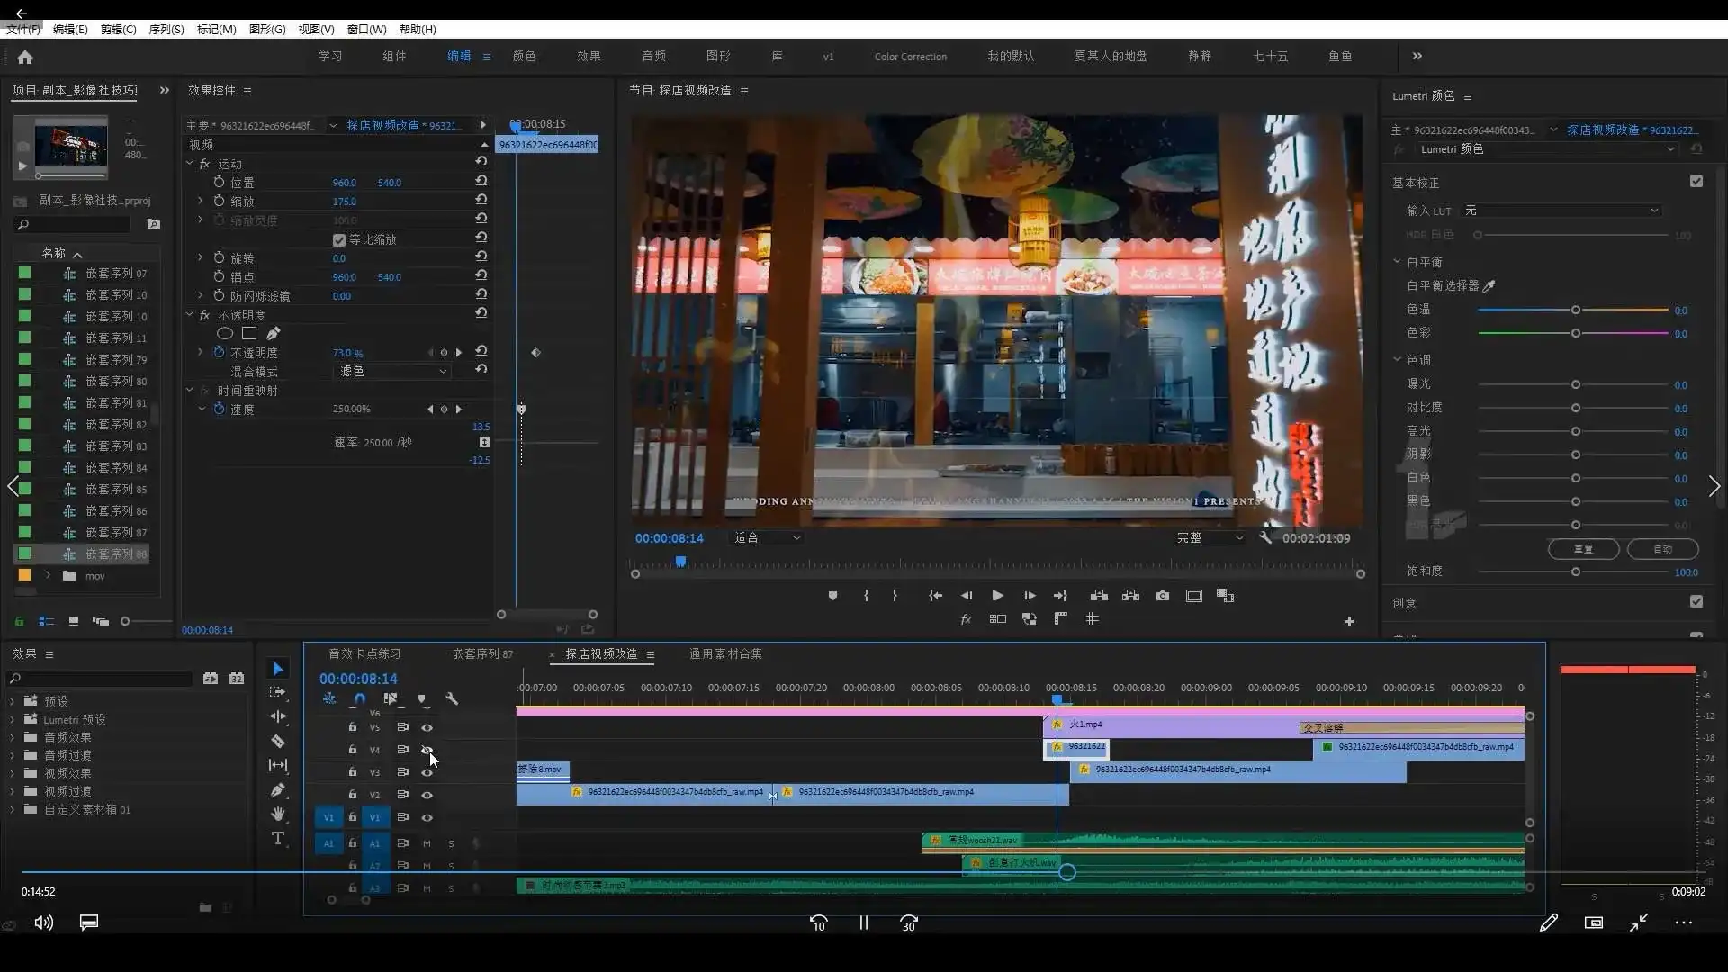Select the Razor tool in timeline toolbar
The height and width of the screenshot is (972, 1728).
tap(278, 742)
